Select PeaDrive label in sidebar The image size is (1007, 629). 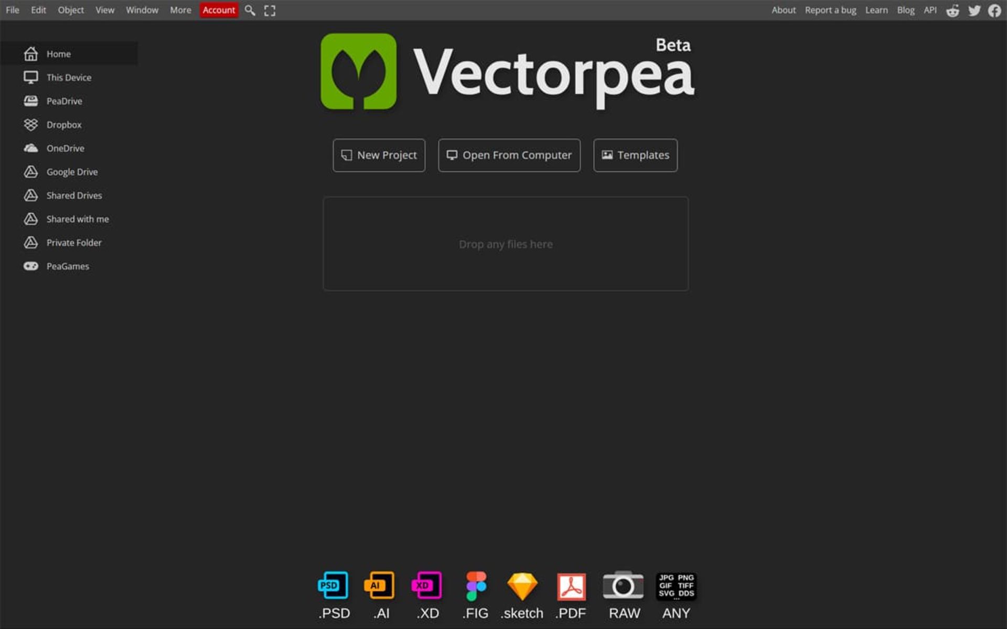pos(65,101)
